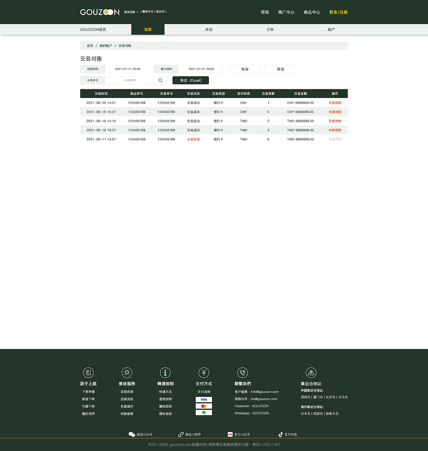Image resolution: width=428 pixels, height=451 pixels.
Task: Click the Mastercard payment logo
Action: coord(204,406)
